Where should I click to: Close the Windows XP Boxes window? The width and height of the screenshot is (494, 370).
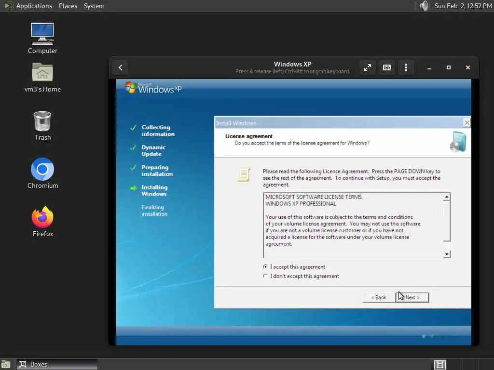468,67
